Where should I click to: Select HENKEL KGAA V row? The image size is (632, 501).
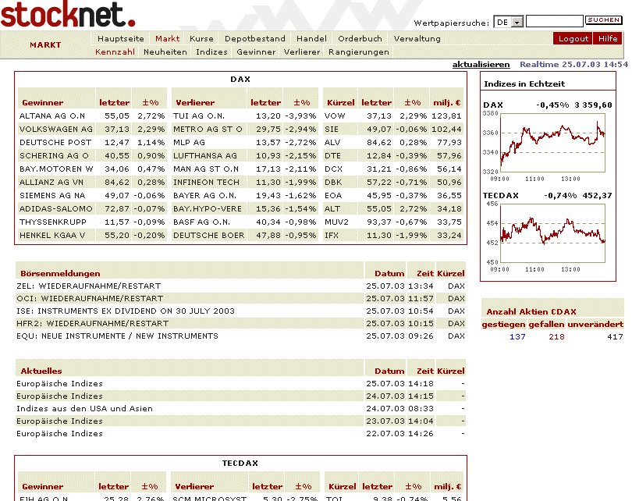pos(52,236)
